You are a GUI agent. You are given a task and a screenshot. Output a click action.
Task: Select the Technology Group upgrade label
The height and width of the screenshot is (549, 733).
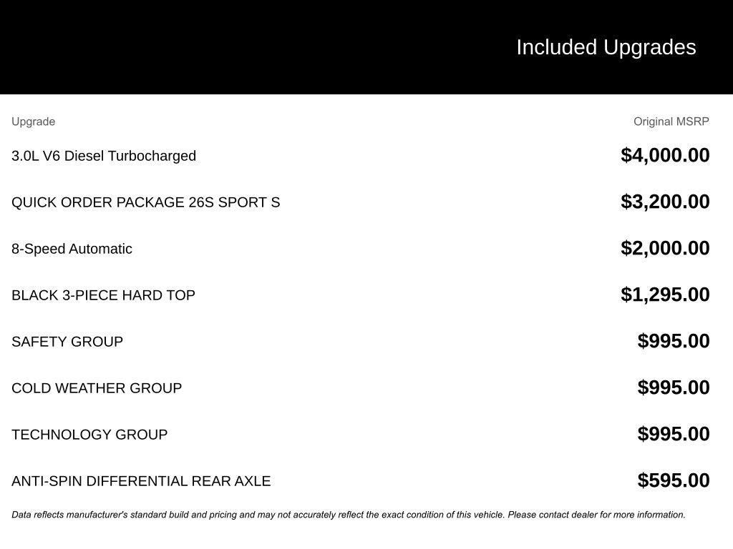click(89, 435)
